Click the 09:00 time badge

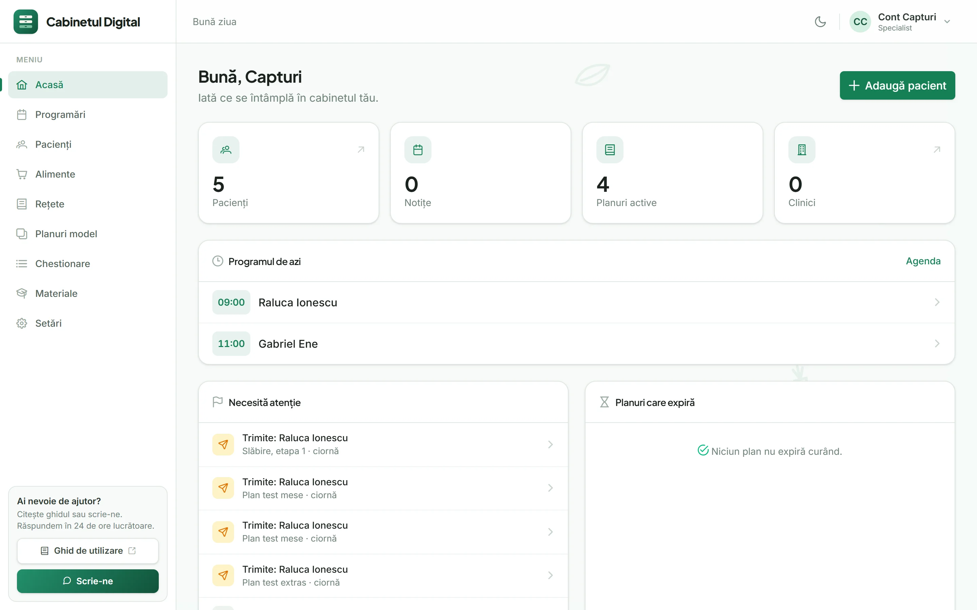(231, 303)
